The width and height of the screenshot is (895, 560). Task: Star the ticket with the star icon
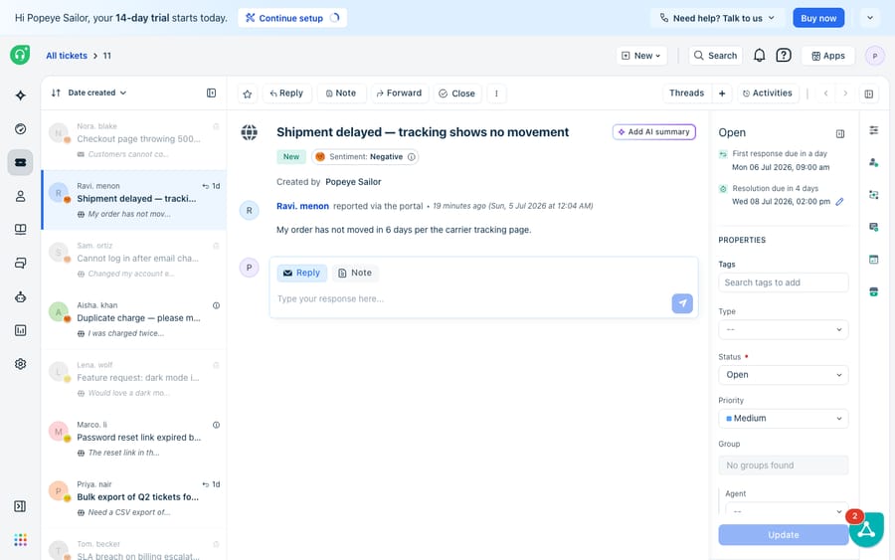pos(248,93)
